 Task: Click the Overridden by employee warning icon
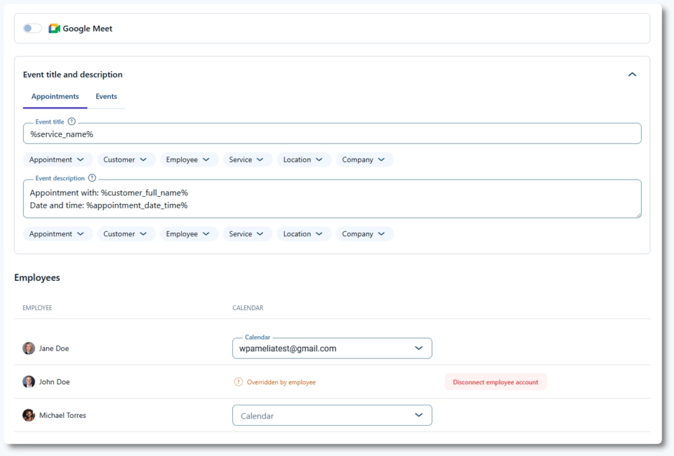238,382
